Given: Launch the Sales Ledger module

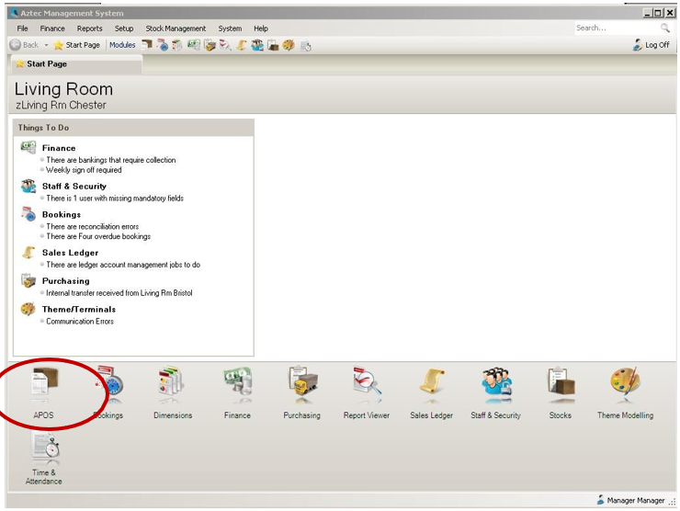Looking at the screenshot, I should pyautogui.click(x=431, y=387).
